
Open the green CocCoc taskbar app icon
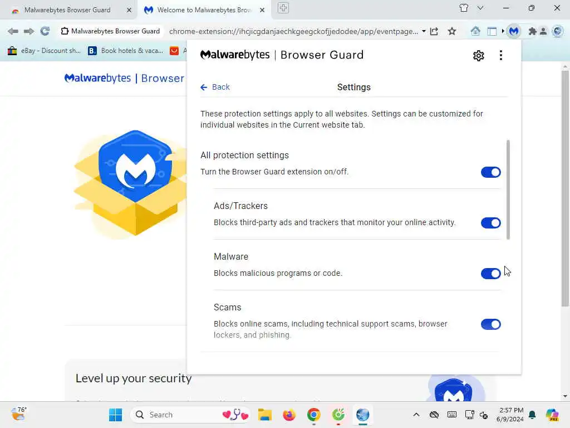[x=338, y=415]
